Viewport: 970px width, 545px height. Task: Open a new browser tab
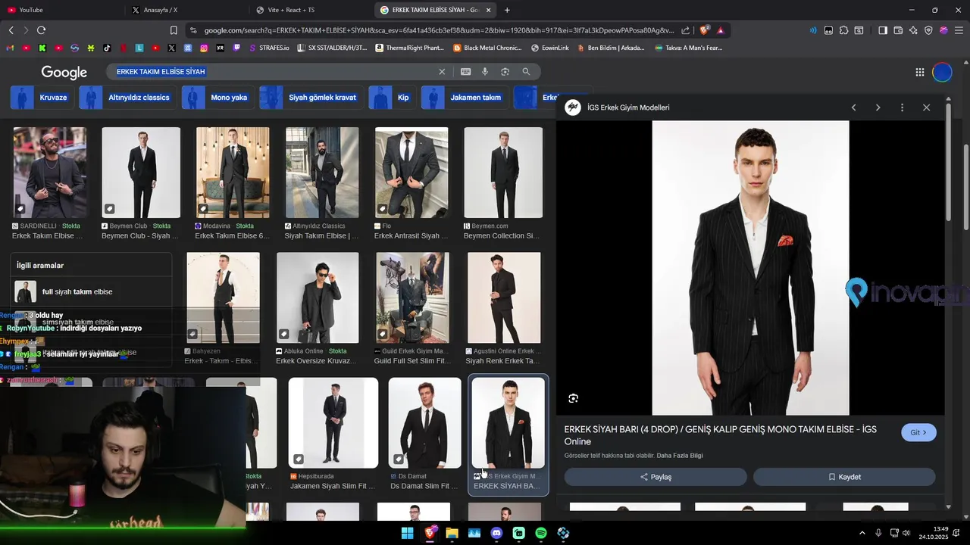click(x=507, y=10)
